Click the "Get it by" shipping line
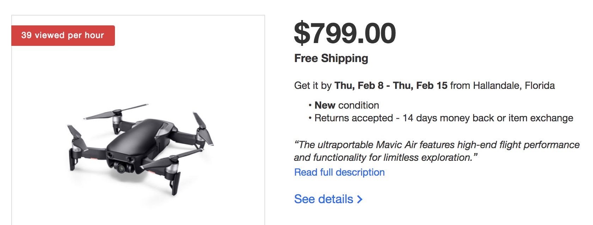The width and height of the screenshot is (593, 225). coord(313,85)
